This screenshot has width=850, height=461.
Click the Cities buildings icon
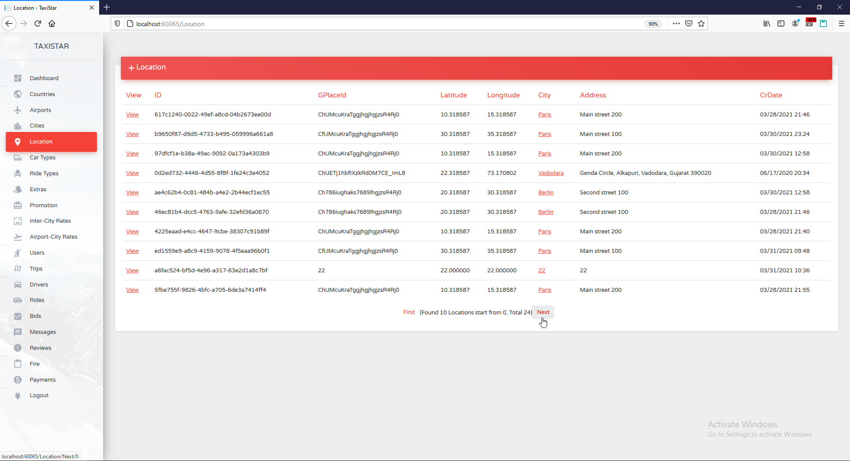point(18,126)
